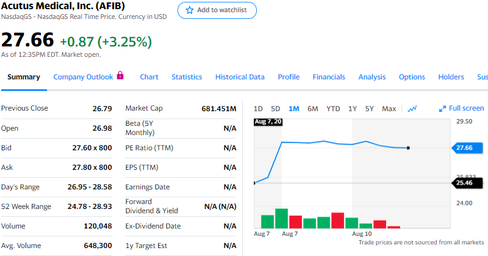488x256 pixels.
Task: Click the Acutus Medical, Inc. (AFIB) heading
Action: pyautogui.click(x=63, y=6)
